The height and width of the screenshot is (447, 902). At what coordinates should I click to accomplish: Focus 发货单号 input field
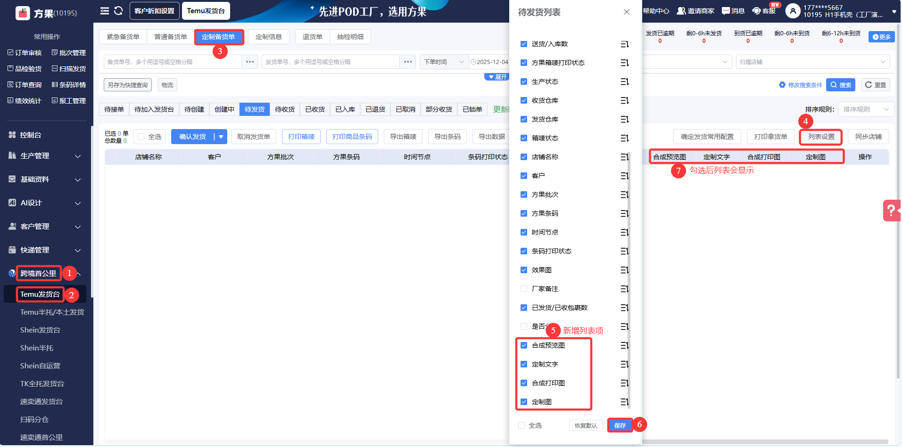331,62
